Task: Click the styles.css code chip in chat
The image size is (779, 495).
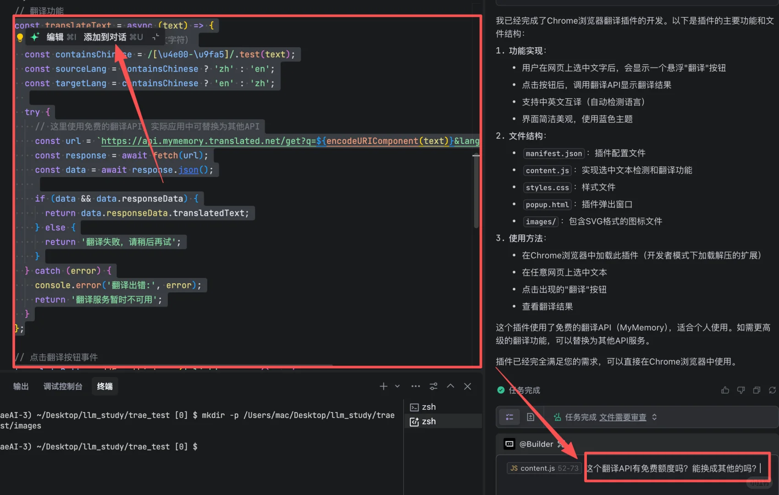Action: [x=547, y=187]
